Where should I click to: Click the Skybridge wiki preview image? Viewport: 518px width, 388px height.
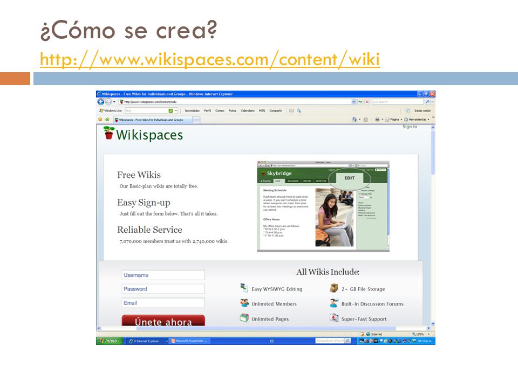323,206
